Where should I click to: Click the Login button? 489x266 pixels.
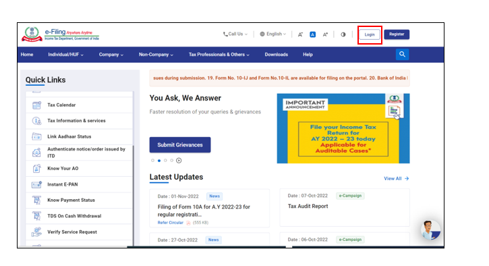pos(370,34)
